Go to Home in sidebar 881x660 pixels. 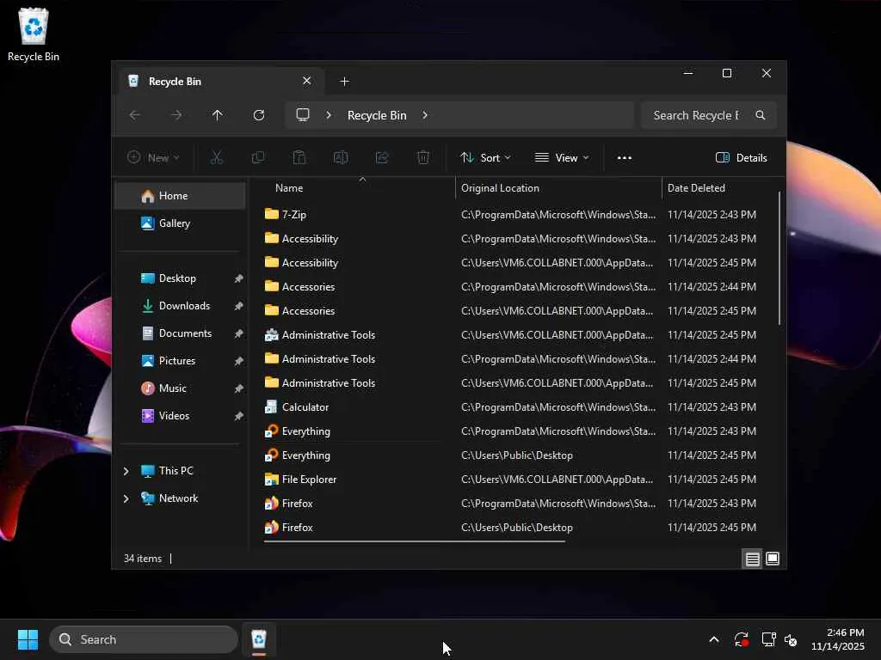click(x=180, y=196)
